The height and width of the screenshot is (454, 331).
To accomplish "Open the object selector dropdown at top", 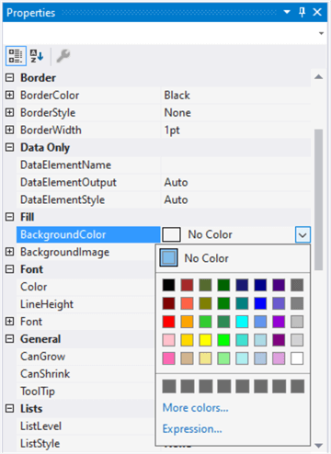I will [x=321, y=33].
